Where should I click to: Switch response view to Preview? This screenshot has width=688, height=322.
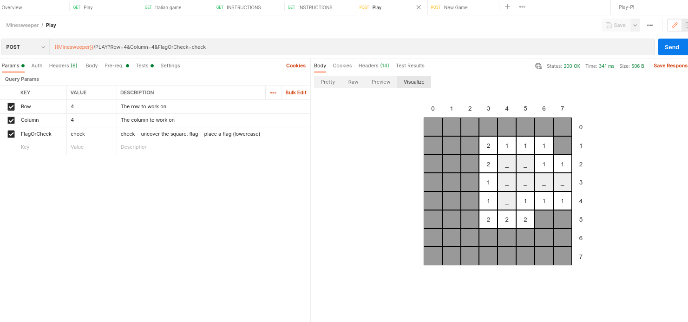coord(381,82)
